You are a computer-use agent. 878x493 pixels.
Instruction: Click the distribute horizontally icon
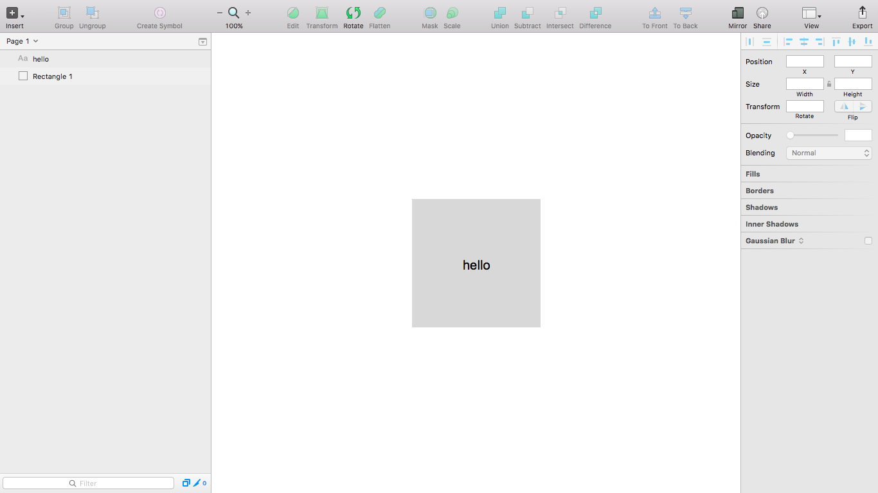tap(749, 42)
